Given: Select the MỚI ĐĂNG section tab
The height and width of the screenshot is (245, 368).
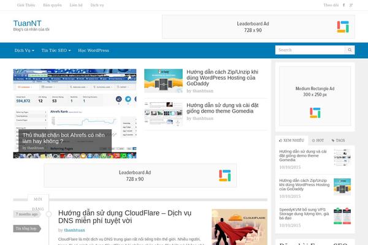Looking at the screenshot, I should 38,203.
